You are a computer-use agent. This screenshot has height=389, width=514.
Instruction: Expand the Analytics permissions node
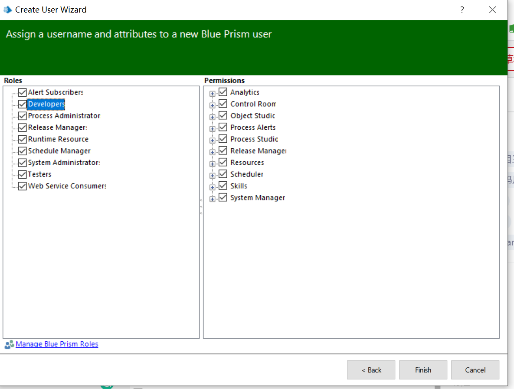(x=213, y=94)
